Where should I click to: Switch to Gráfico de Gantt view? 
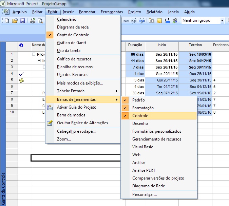coord(83,43)
